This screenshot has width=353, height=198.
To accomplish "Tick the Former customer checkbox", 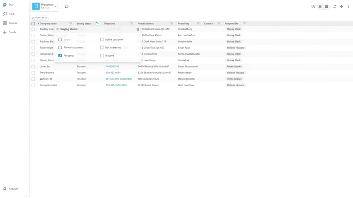I will click(x=60, y=48).
